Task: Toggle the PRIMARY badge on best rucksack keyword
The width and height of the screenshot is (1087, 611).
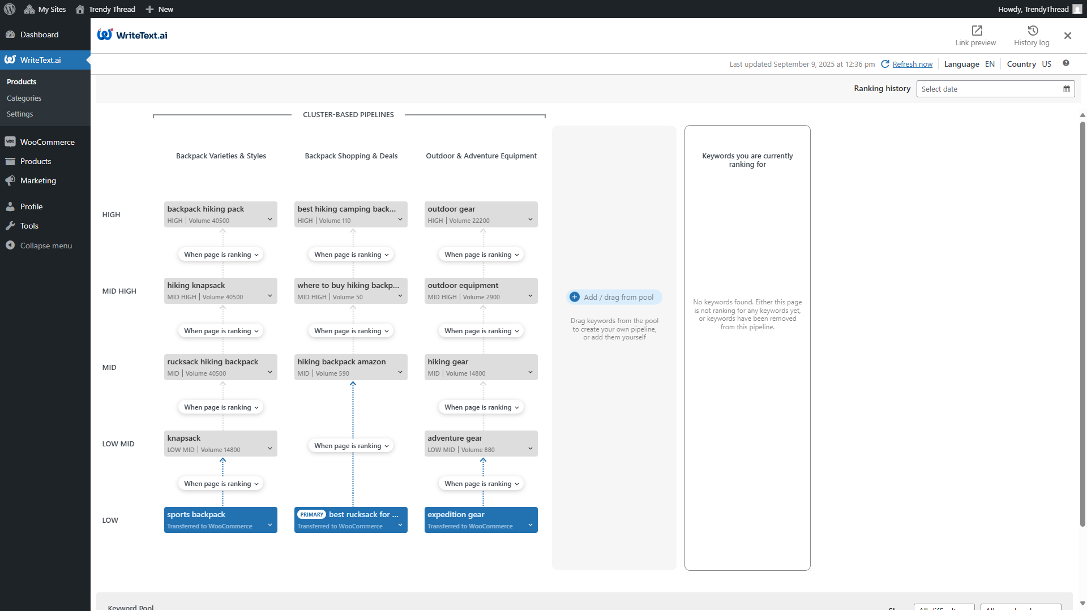Action: click(x=311, y=514)
